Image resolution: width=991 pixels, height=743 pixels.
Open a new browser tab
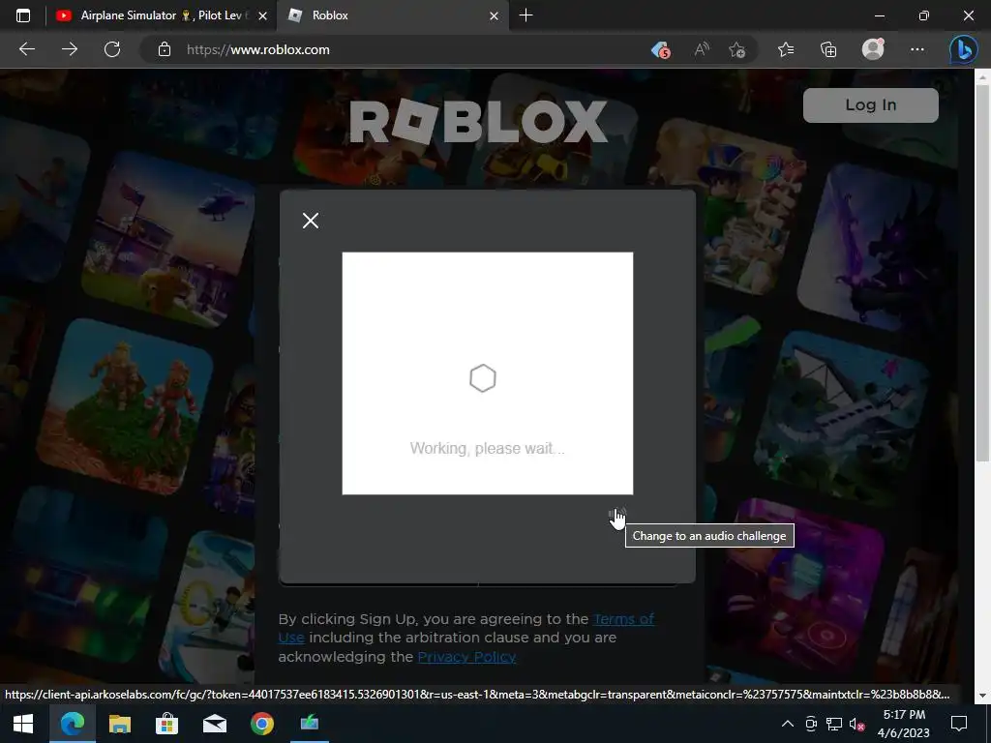(526, 15)
